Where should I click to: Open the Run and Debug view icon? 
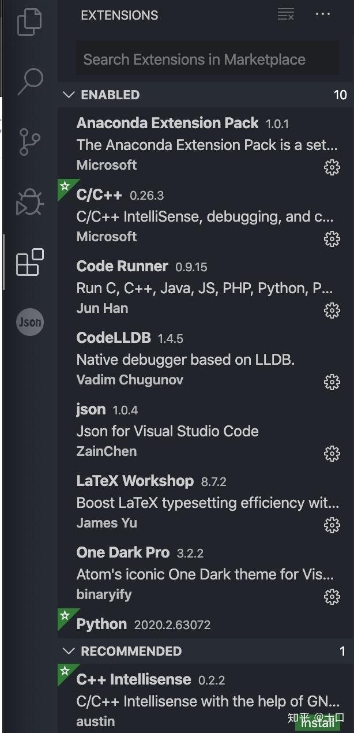29,202
